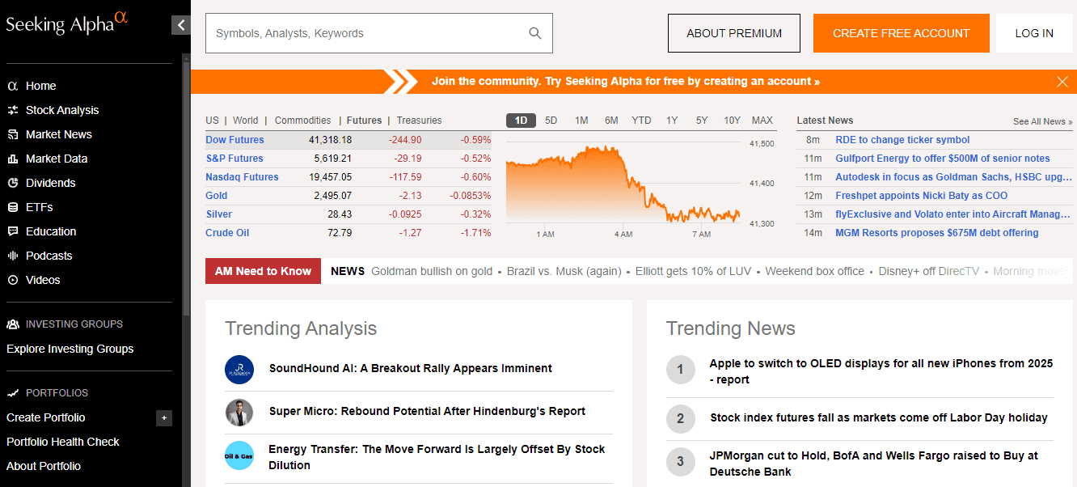The image size is (1077, 487).
Task: Click the Investing Groups people icon
Action: (x=13, y=324)
